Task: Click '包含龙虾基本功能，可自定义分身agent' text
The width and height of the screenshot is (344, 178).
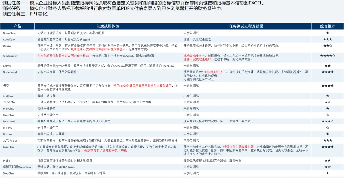Action: (x=64, y=39)
